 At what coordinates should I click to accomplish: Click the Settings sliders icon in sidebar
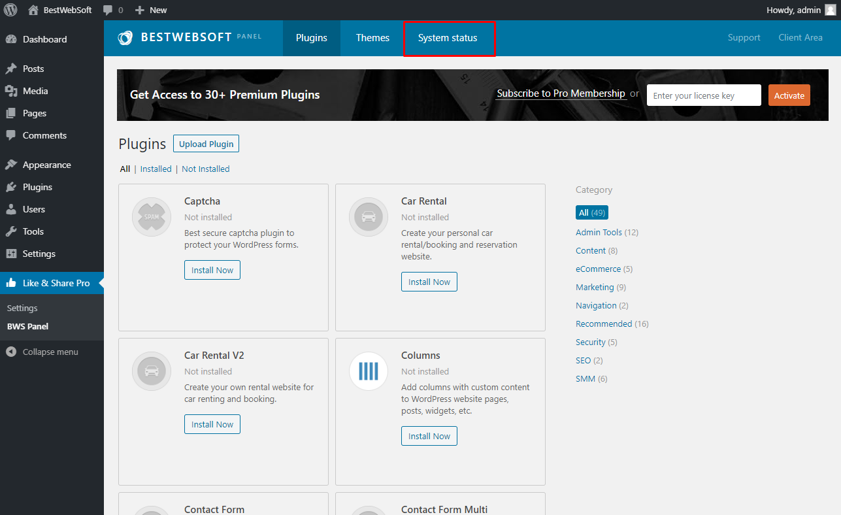tap(11, 254)
